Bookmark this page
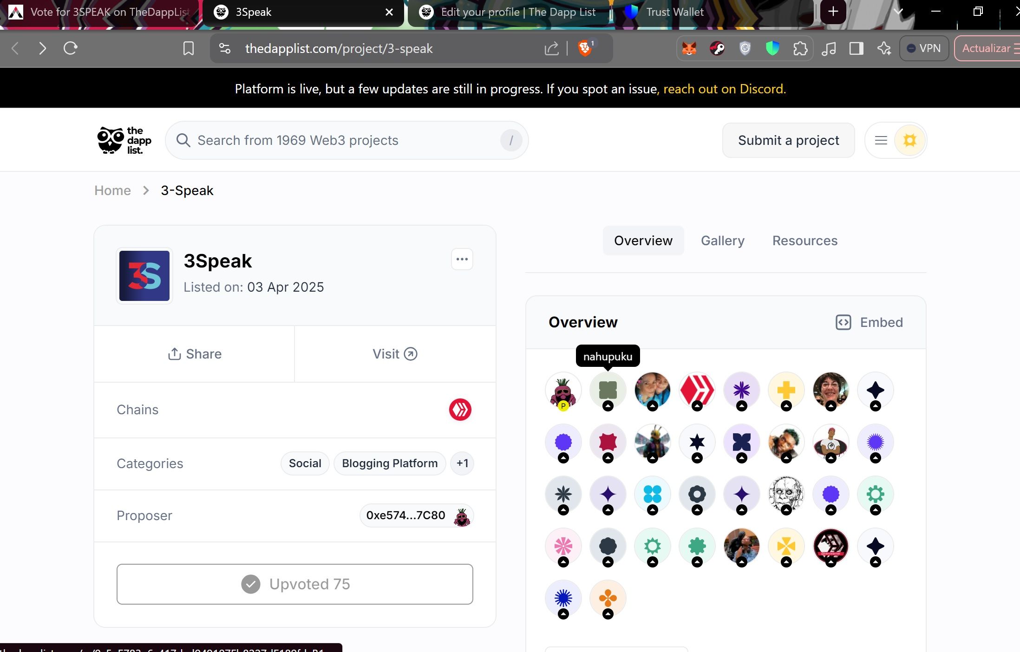The height and width of the screenshot is (652, 1020). [x=188, y=48]
